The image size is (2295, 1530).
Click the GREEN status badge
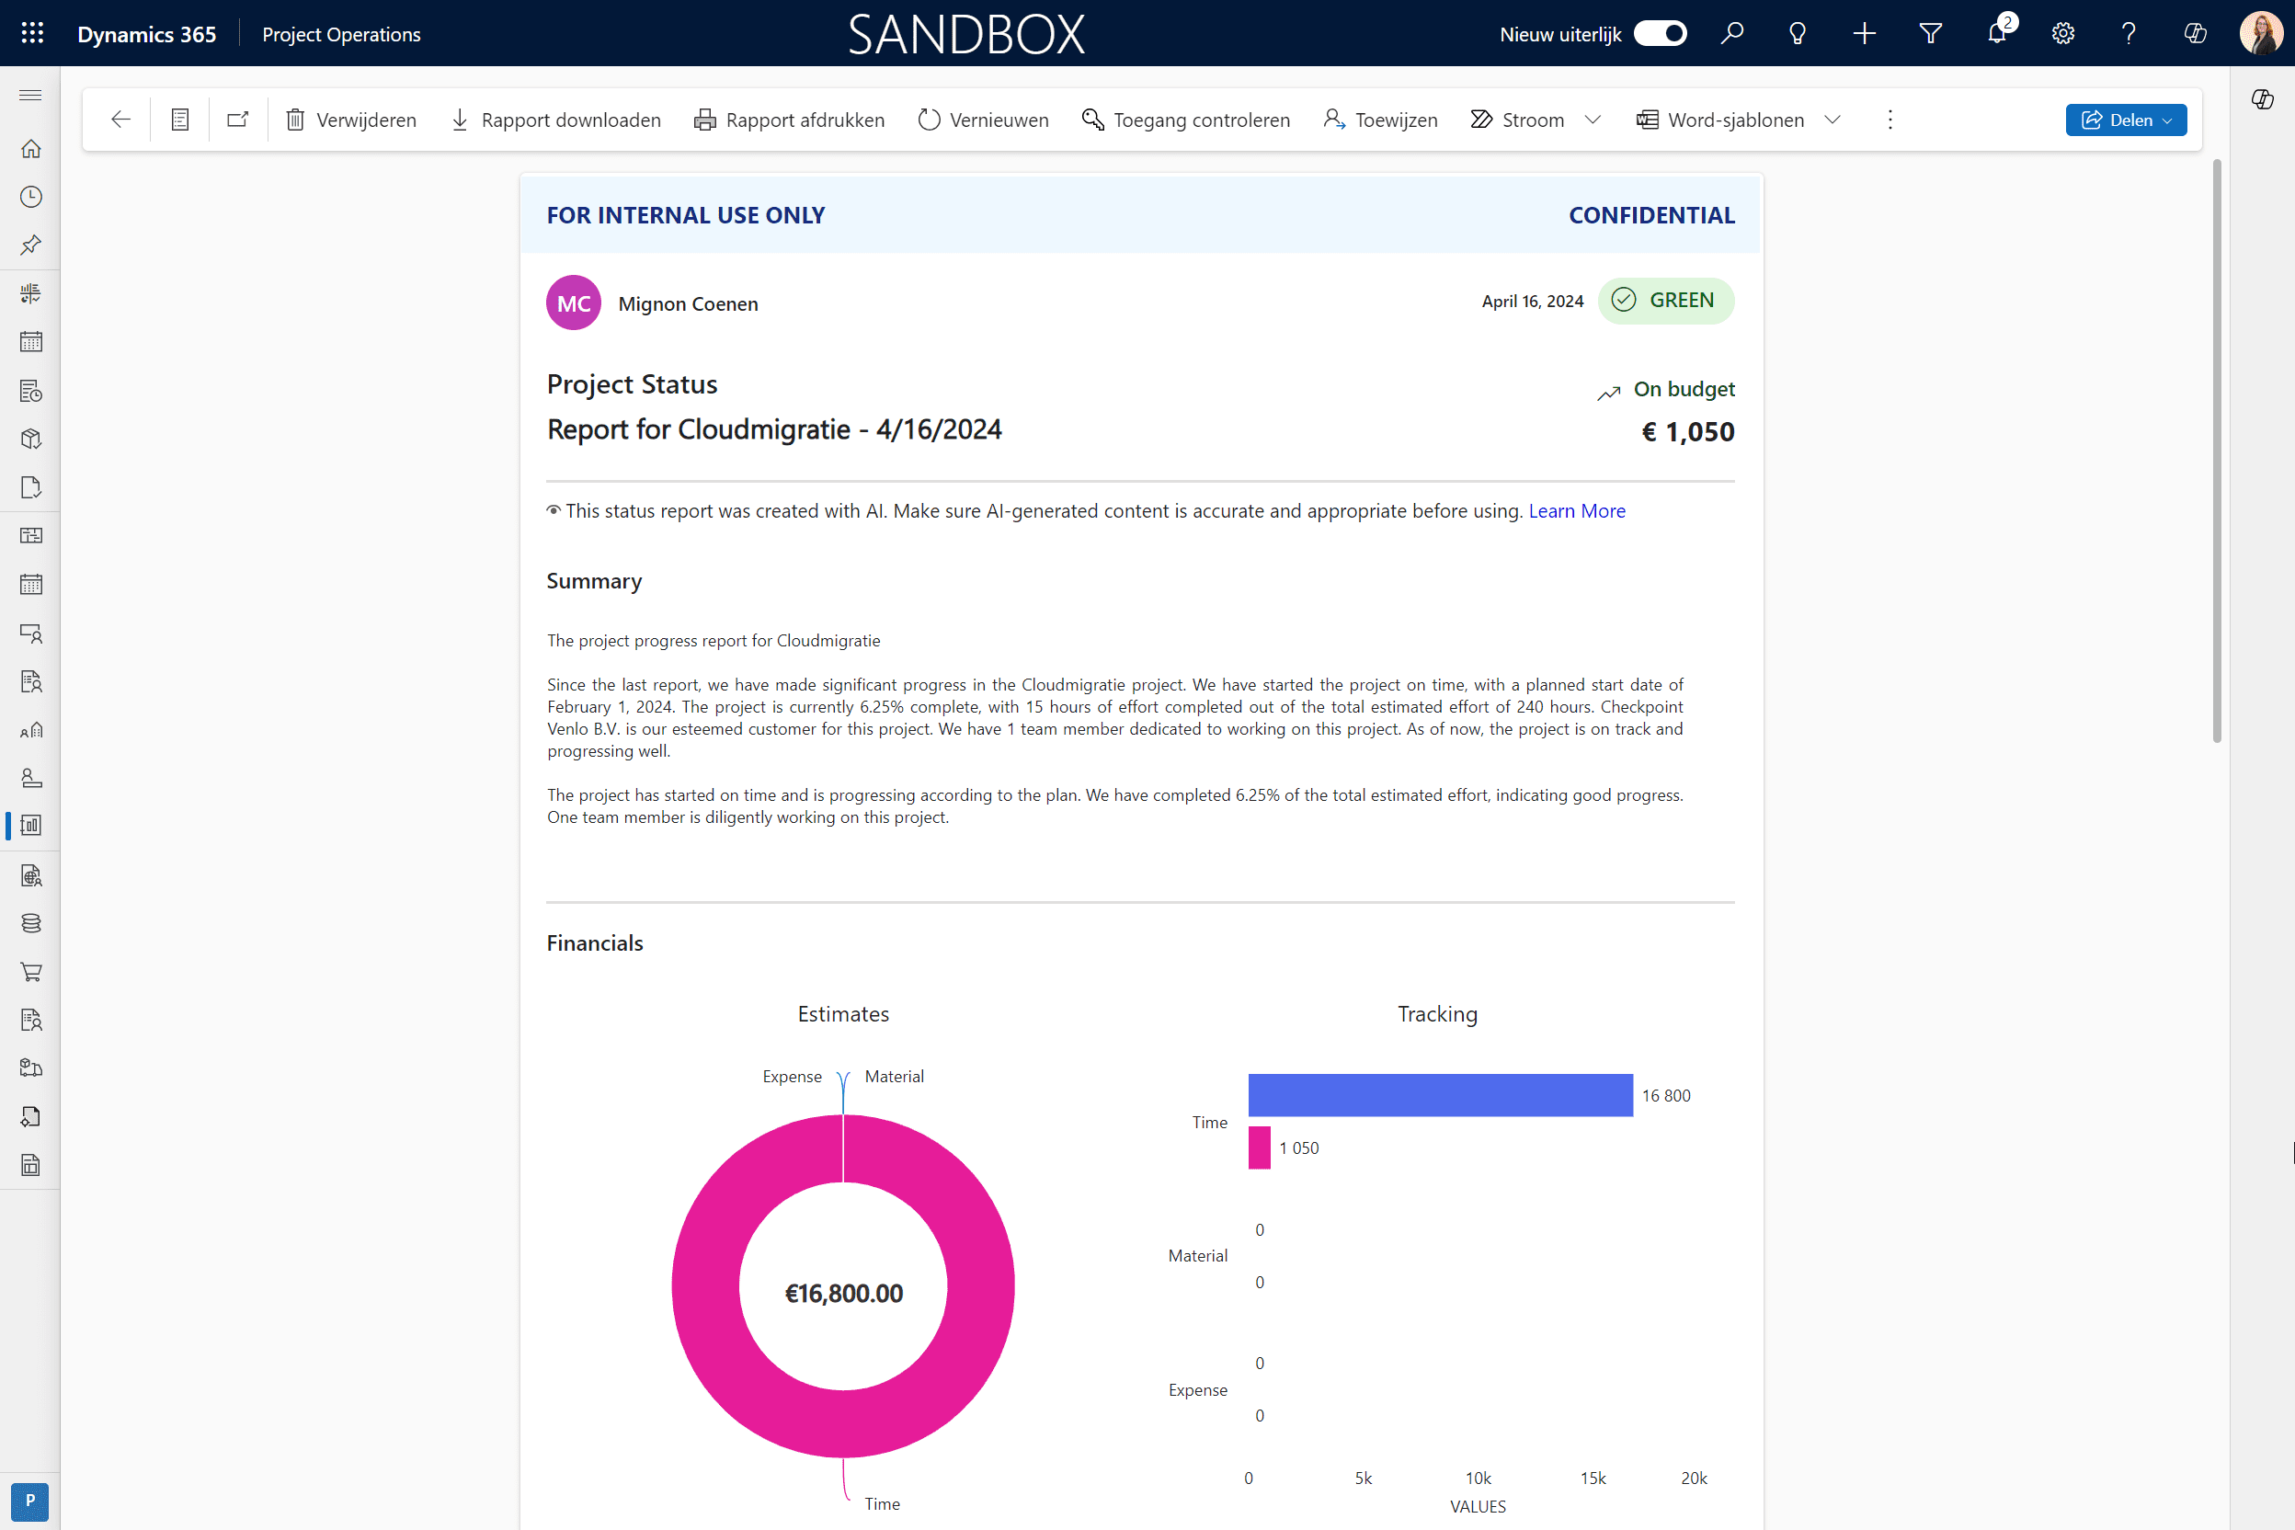pyautogui.click(x=1666, y=301)
